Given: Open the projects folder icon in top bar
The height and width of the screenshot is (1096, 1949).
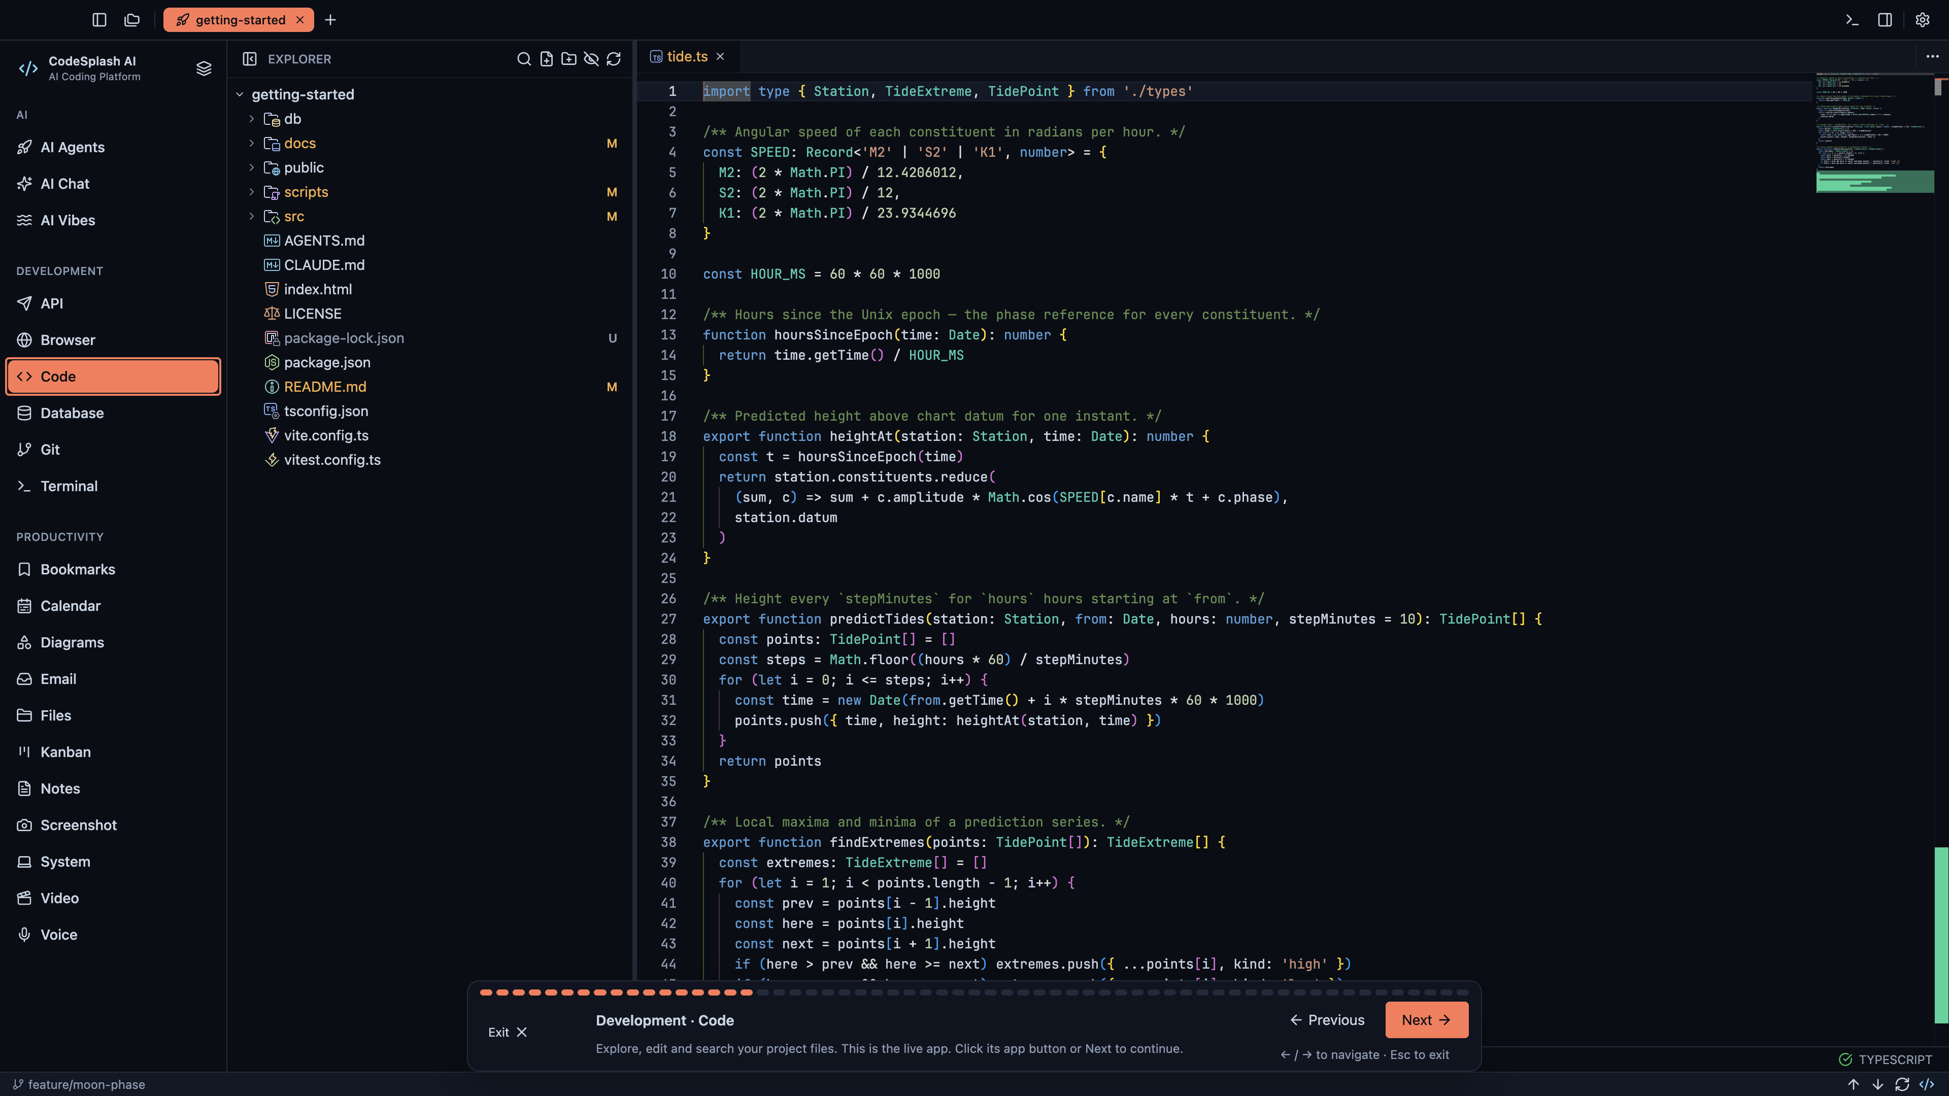Looking at the screenshot, I should [x=132, y=20].
